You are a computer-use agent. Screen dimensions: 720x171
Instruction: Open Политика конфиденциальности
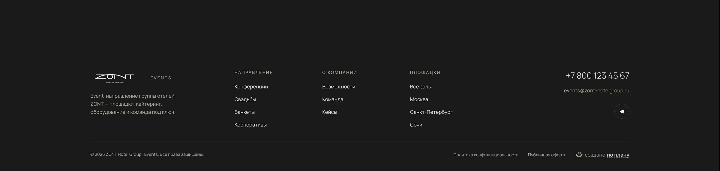click(486, 155)
